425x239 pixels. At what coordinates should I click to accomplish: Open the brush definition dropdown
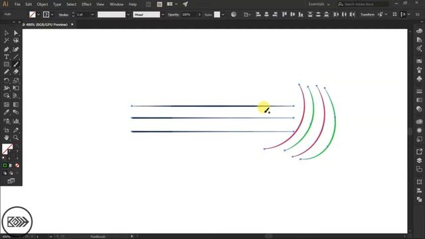click(x=163, y=15)
